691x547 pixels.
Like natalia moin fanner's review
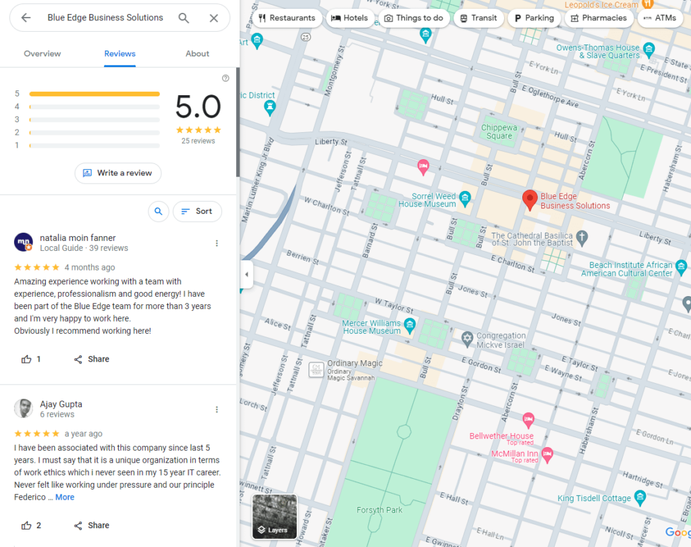(x=26, y=359)
